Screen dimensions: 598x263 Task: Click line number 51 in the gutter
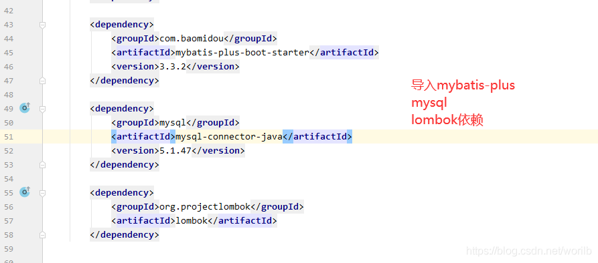[x=9, y=137]
